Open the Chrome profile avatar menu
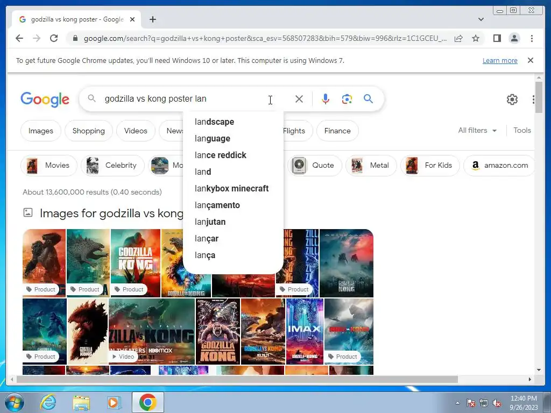Viewport: 551px width, 413px height. click(x=514, y=38)
